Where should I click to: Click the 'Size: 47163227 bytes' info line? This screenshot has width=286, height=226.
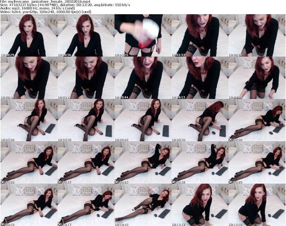pos(65,5)
